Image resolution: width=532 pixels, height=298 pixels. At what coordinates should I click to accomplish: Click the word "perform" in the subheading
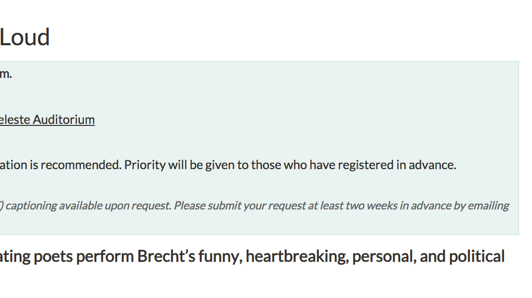click(105, 257)
